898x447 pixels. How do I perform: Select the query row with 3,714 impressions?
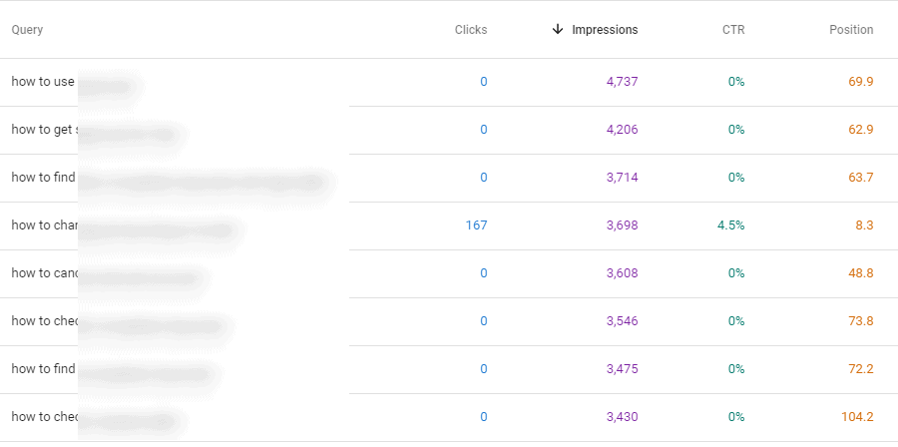(x=449, y=178)
